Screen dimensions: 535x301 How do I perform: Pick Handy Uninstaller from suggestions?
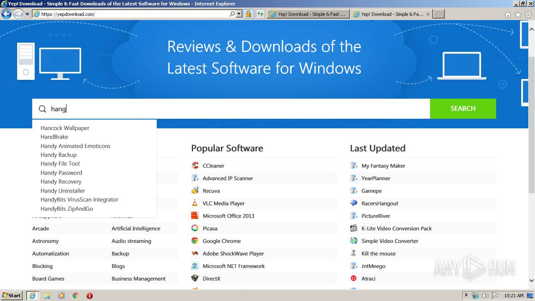[x=63, y=191]
